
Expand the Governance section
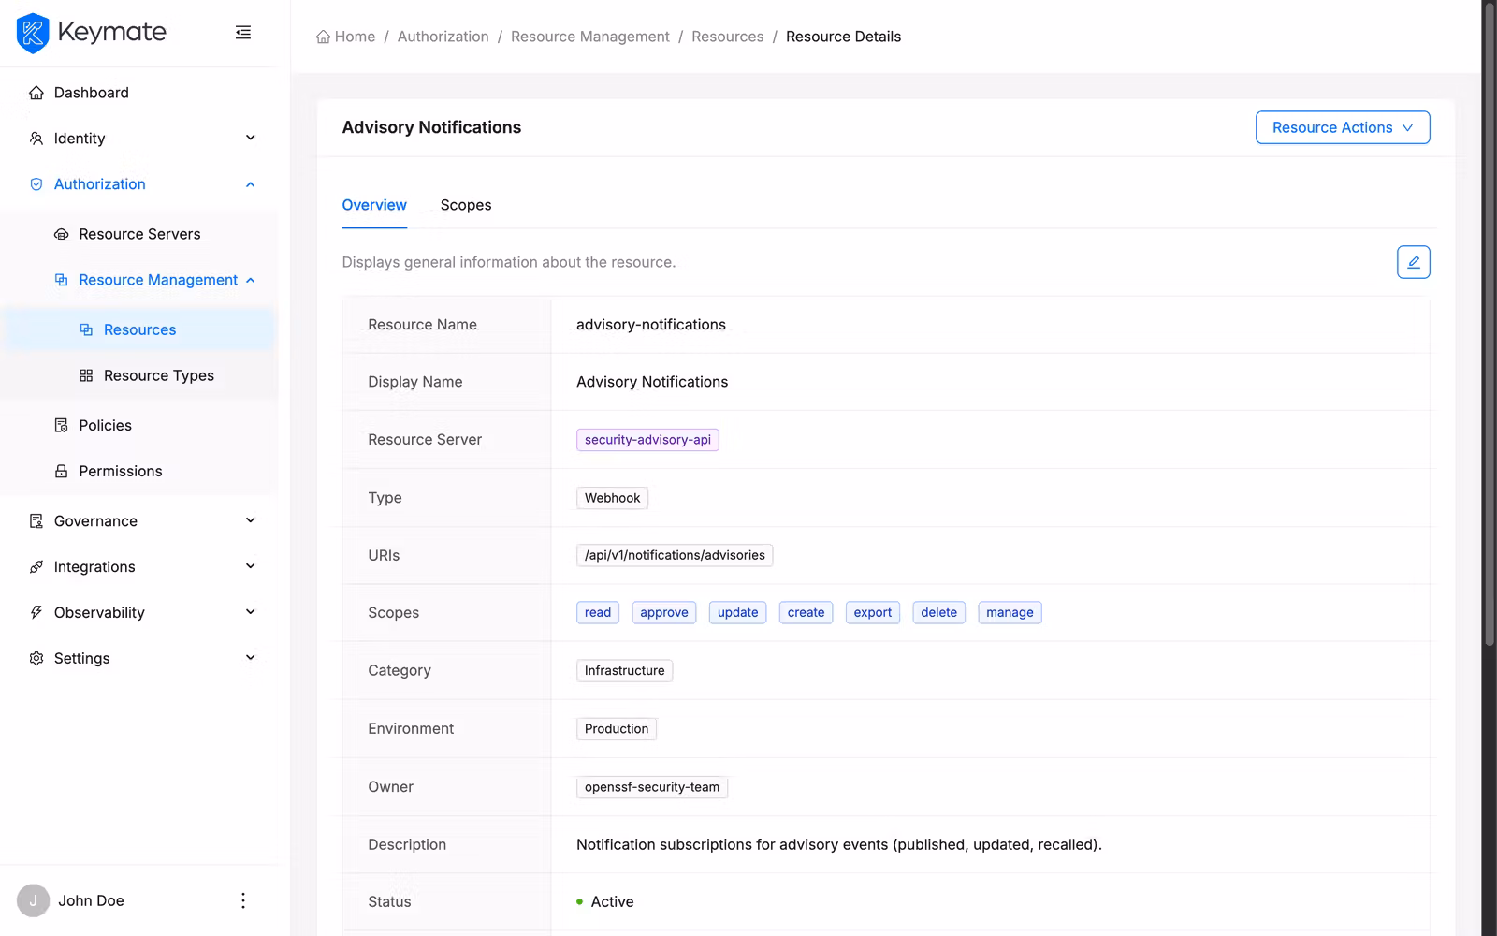coord(250,520)
